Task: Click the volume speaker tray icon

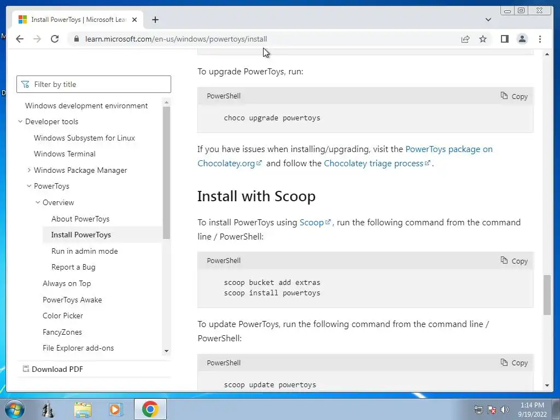Action: click(x=505, y=410)
